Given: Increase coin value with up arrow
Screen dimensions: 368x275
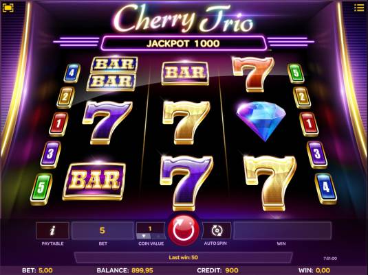Looking at the screenshot, I should tap(158, 237).
